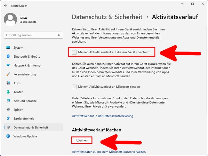Select Windows Update in sidebar
The width and height of the screenshot is (208, 156).
[x=25, y=136]
